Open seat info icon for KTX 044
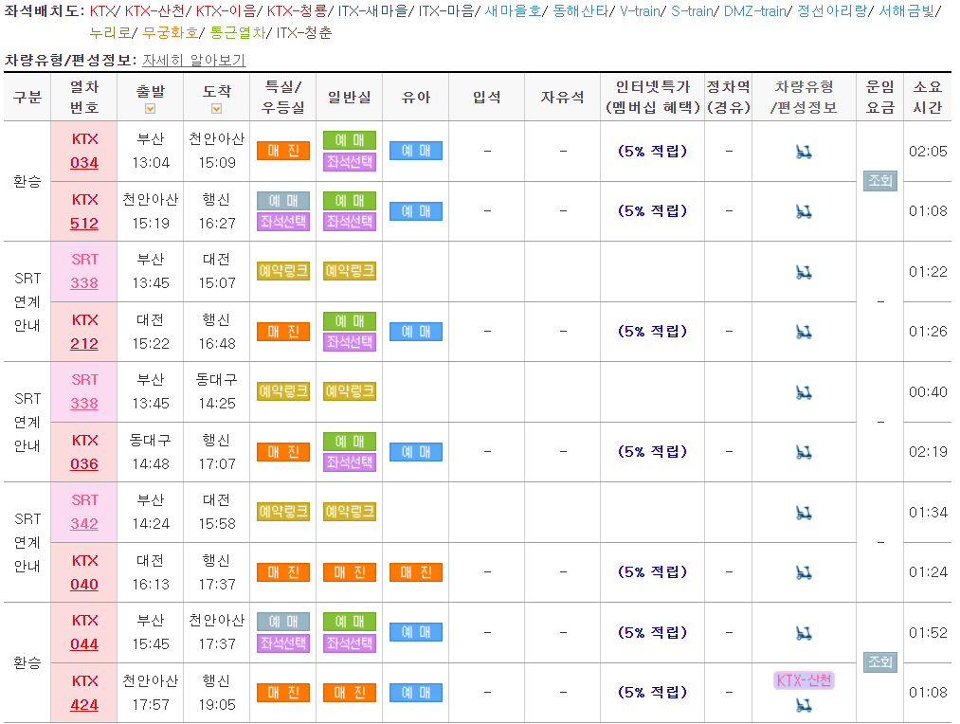 804,633
